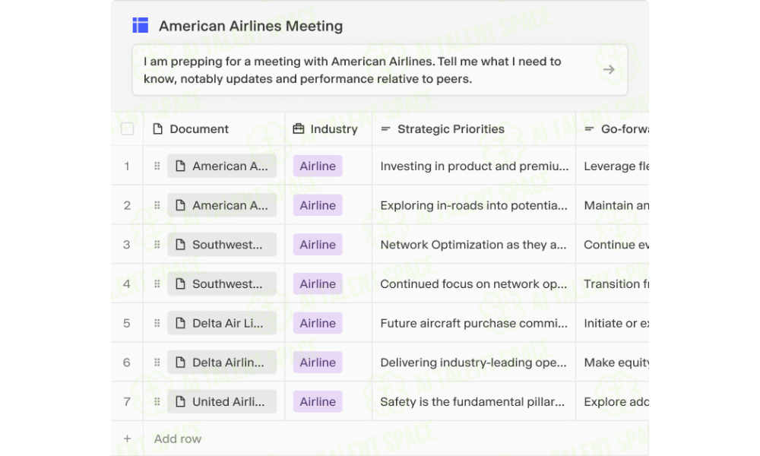
Task: Open the American A... document in row 2
Action: [x=222, y=205]
